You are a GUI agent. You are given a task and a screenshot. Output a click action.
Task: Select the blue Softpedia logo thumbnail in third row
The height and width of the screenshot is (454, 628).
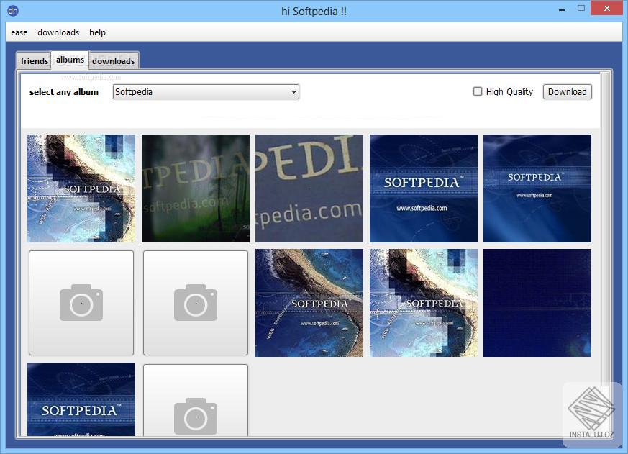point(81,399)
